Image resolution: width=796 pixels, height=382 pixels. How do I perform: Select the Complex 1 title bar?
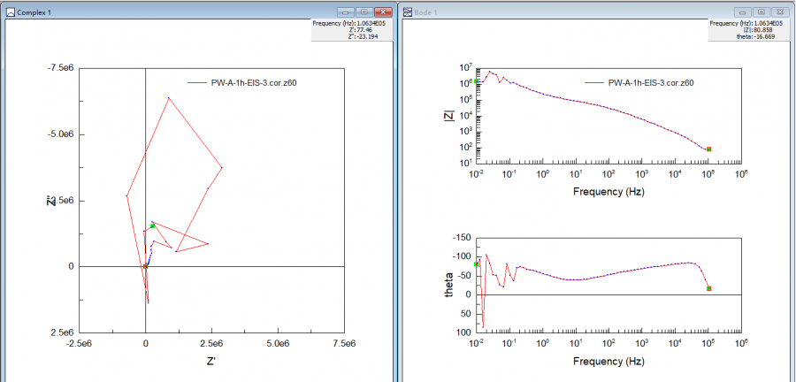click(177, 12)
